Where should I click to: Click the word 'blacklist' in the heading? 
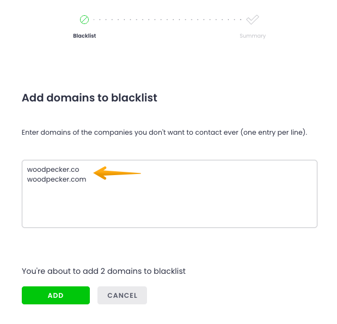click(x=134, y=98)
